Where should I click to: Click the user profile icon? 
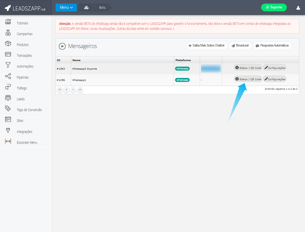point(298,8)
